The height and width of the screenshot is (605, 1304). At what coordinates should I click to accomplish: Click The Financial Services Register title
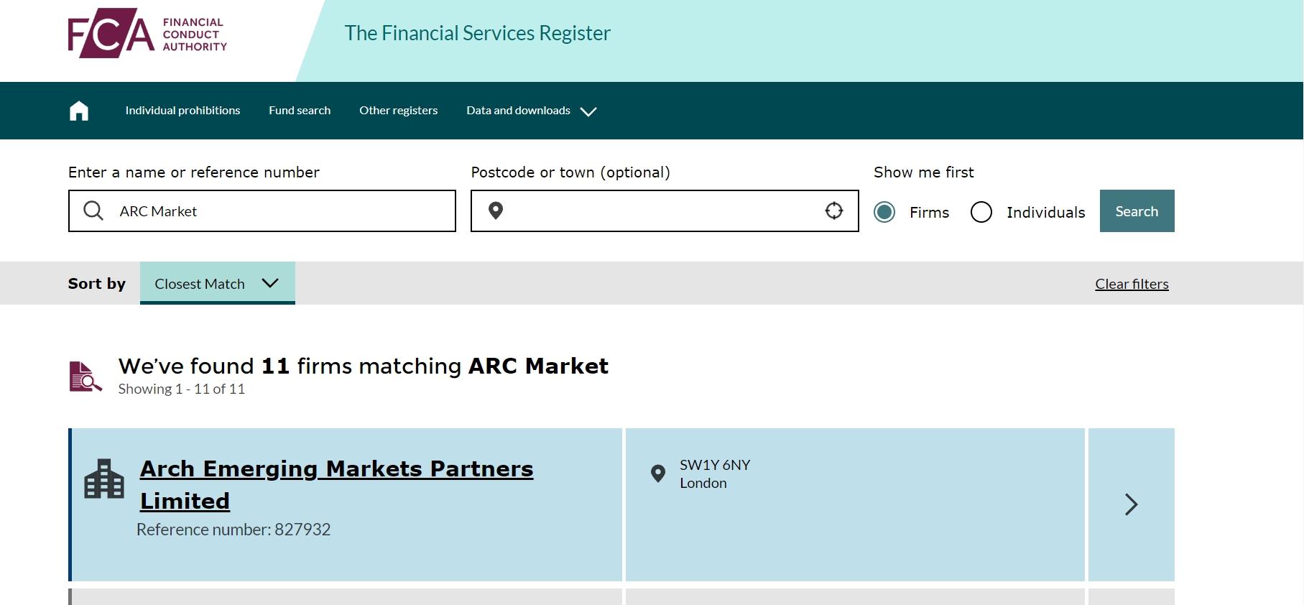[478, 33]
